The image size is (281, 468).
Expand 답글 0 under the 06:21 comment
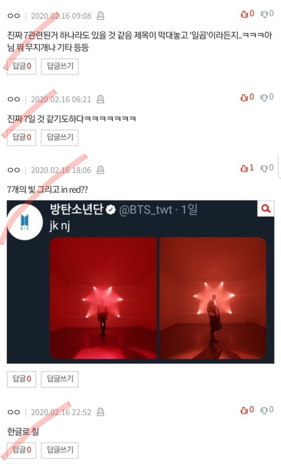click(22, 138)
